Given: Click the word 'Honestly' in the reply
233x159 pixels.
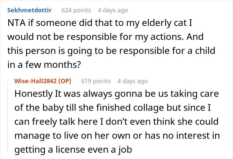Looking at the screenshot, I should click(34, 94).
